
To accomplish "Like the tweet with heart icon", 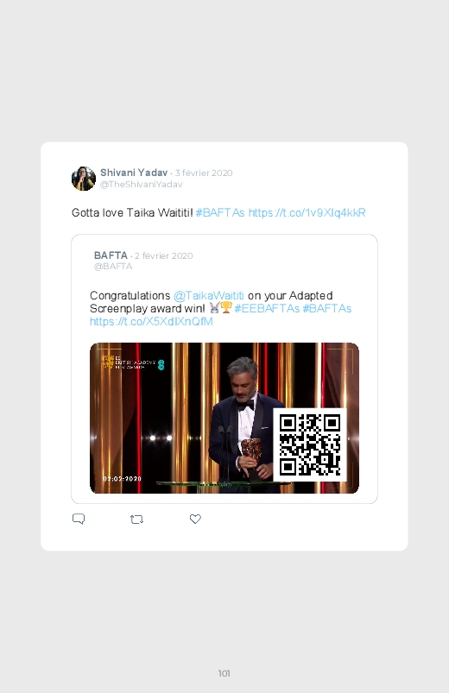I will pos(195,519).
